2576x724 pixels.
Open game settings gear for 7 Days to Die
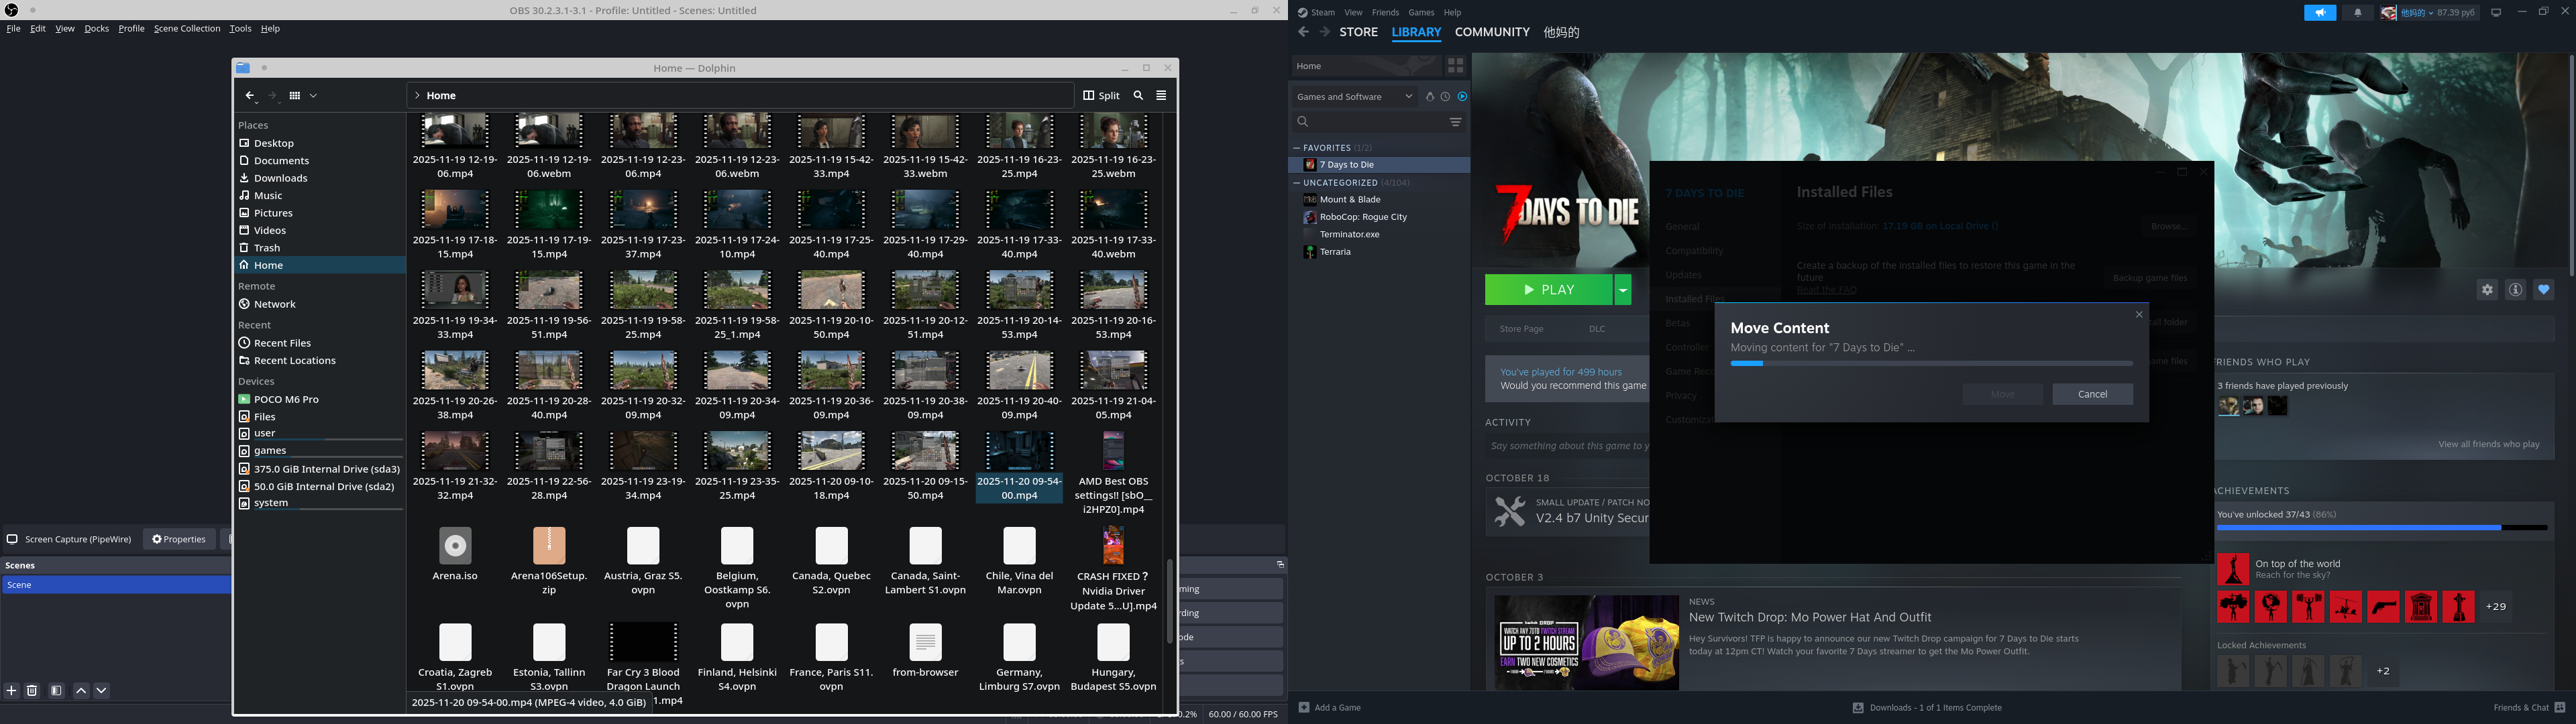click(2487, 290)
